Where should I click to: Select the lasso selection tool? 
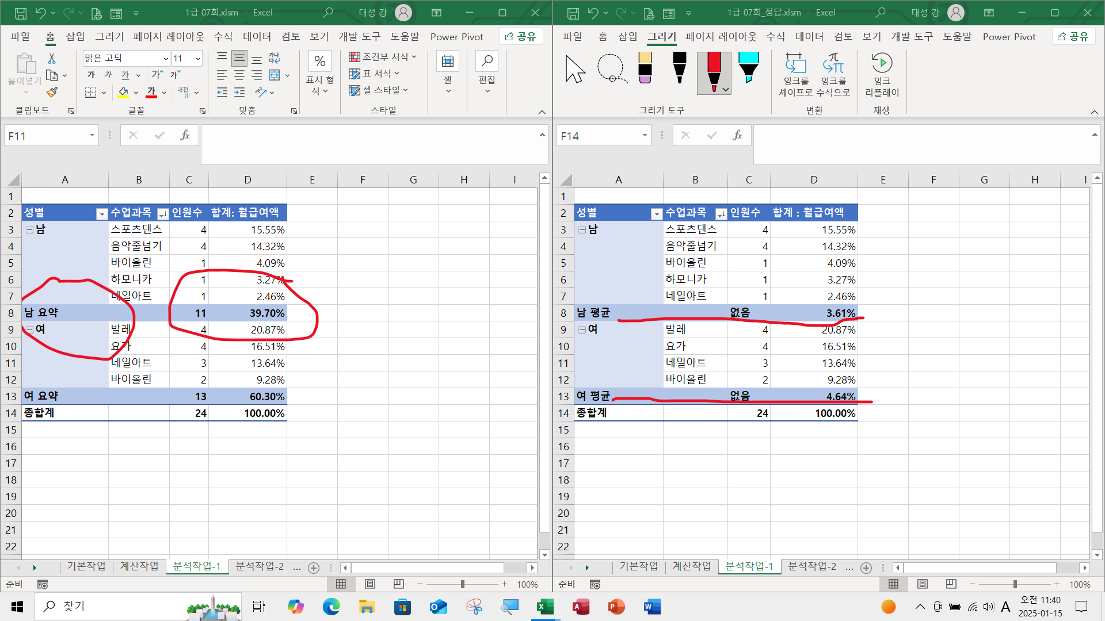coord(611,69)
